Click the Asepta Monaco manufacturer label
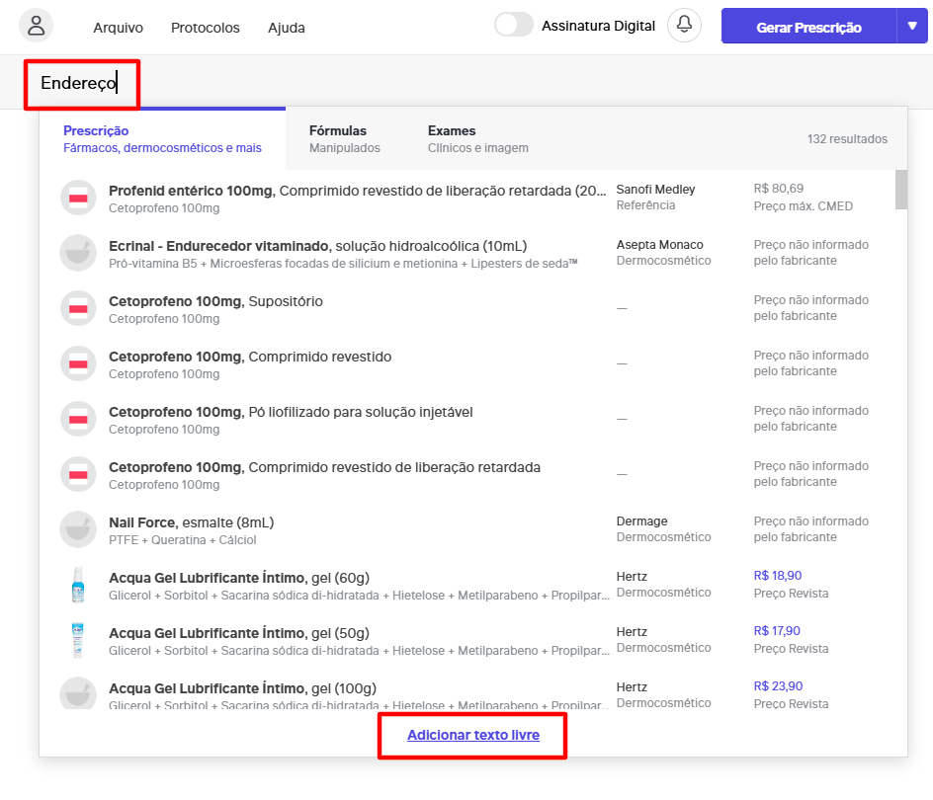The image size is (933, 800). point(659,245)
